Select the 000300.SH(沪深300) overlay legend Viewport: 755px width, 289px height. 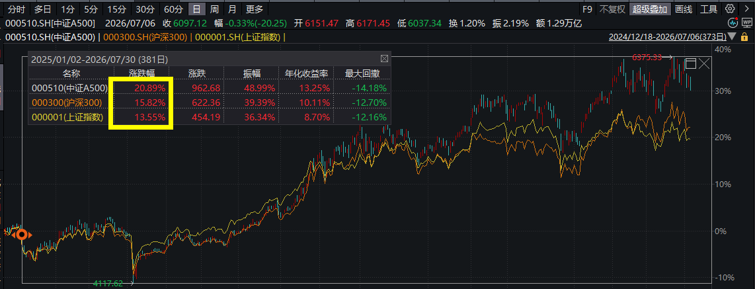point(145,36)
